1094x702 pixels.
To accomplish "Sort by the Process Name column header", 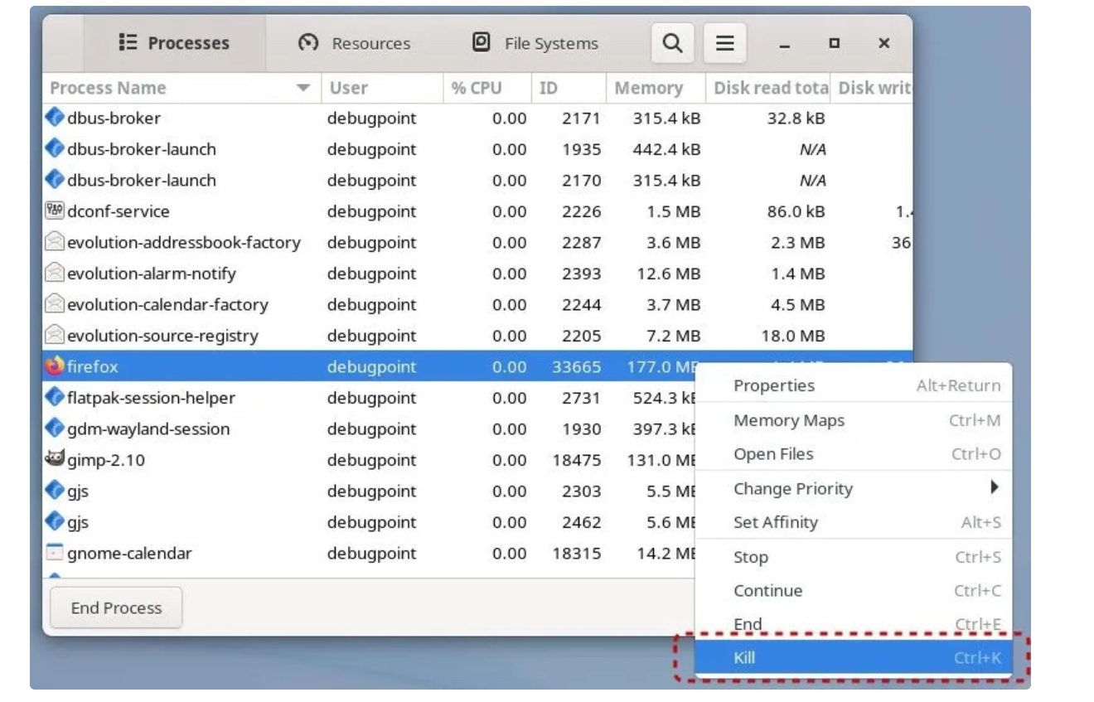I will pos(182,88).
